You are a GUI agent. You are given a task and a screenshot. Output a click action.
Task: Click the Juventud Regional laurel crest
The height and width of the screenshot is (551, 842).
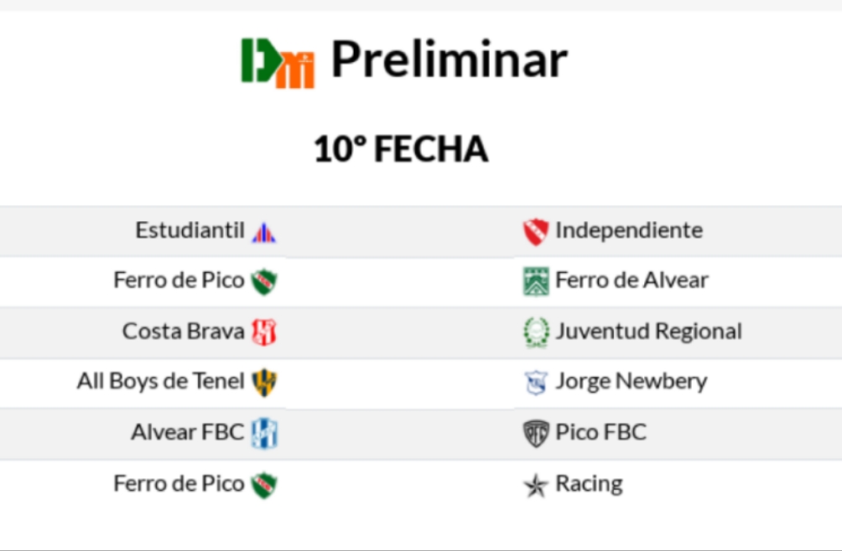[536, 332]
